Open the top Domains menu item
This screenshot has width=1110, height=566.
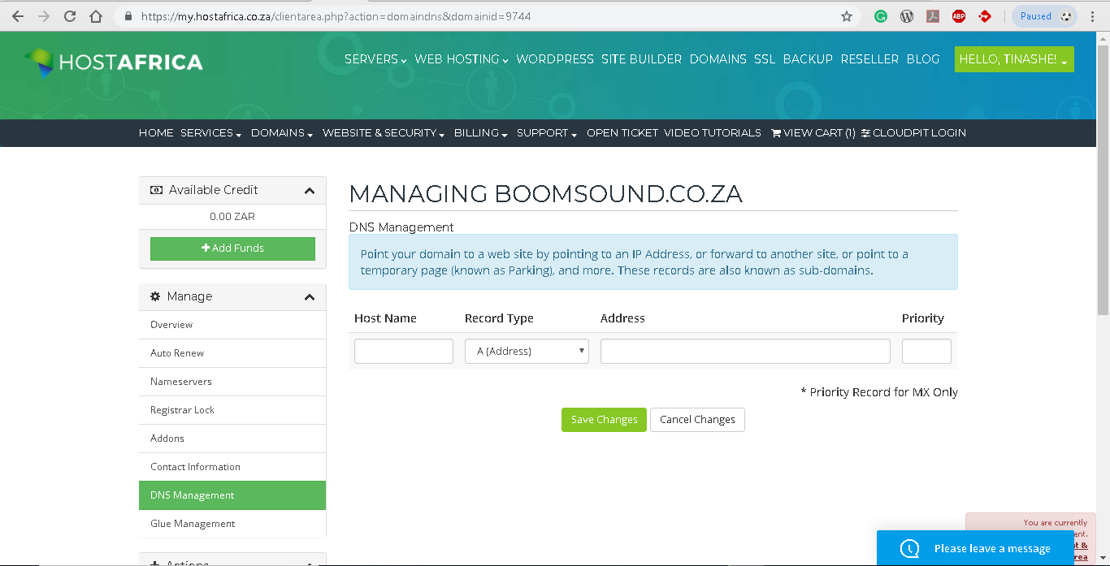coord(718,59)
